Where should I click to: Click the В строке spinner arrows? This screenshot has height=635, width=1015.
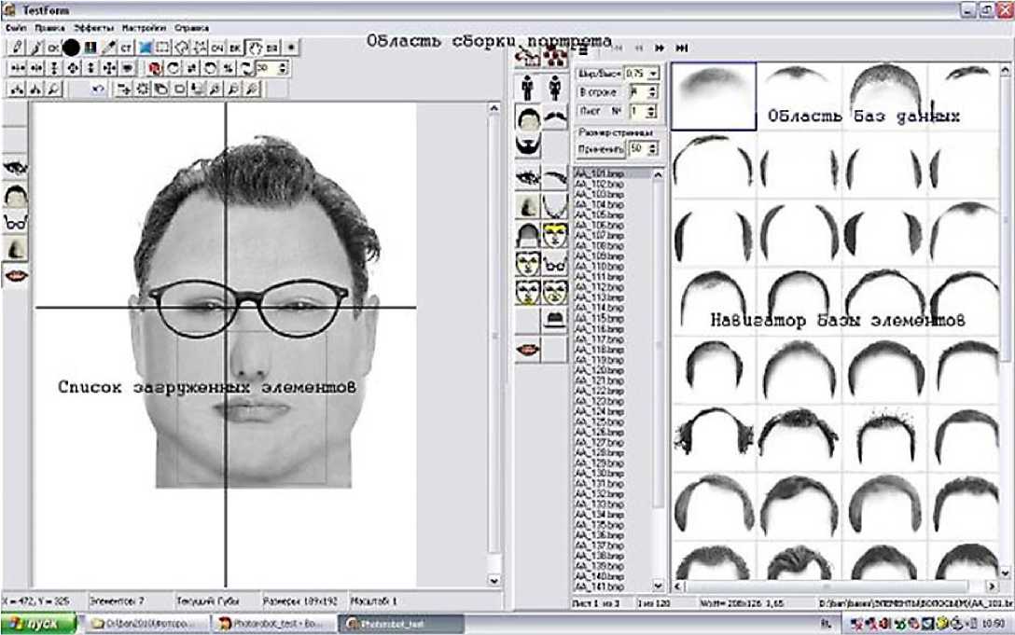[652, 92]
